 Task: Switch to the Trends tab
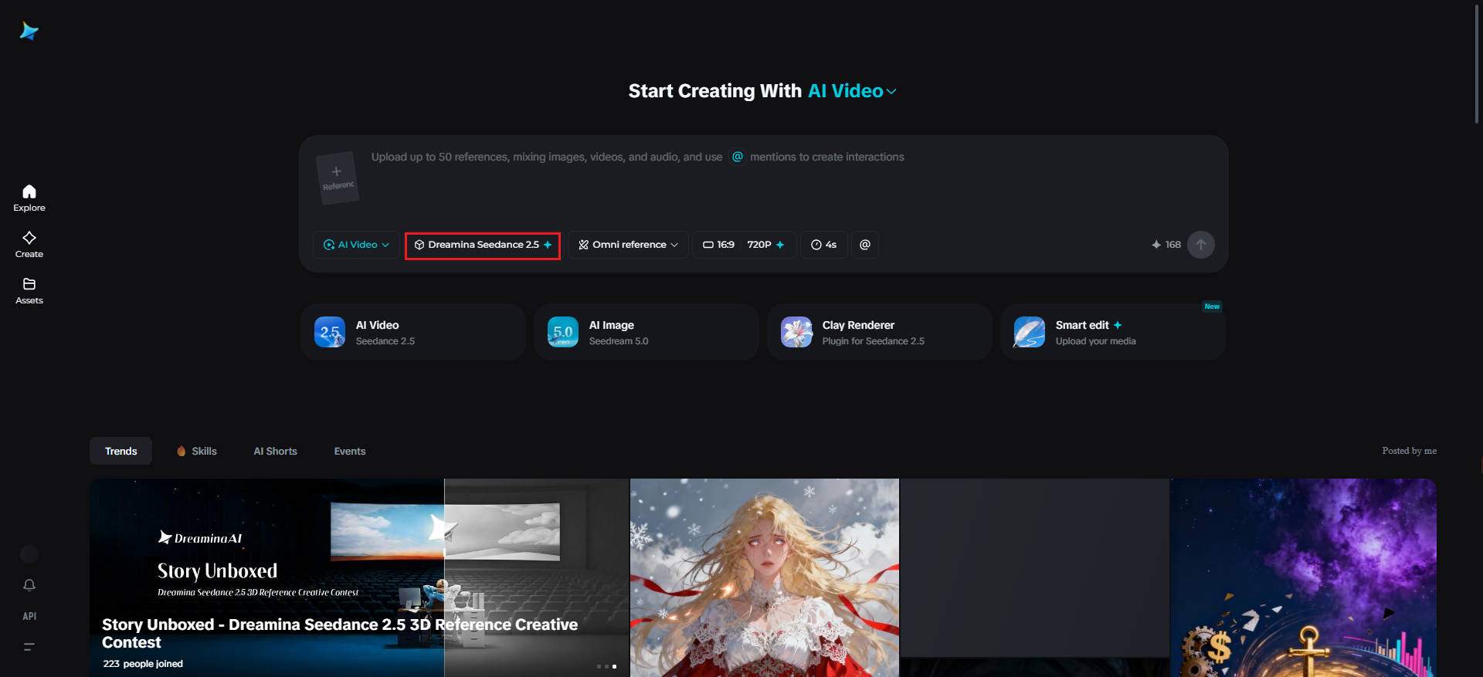pos(120,451)
